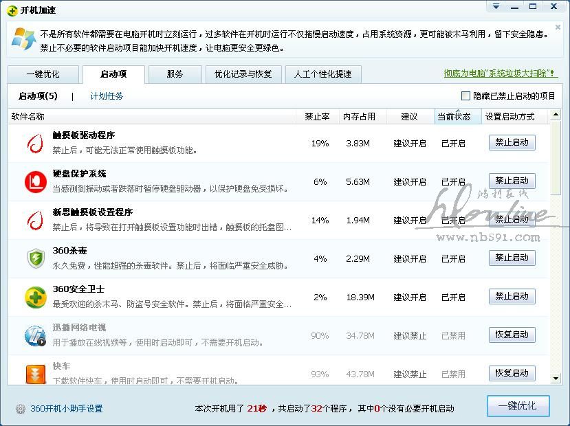The image size is (570, 426).
Task: Select the 计划任务 sub-tab
Action: (x=107, y=96)
